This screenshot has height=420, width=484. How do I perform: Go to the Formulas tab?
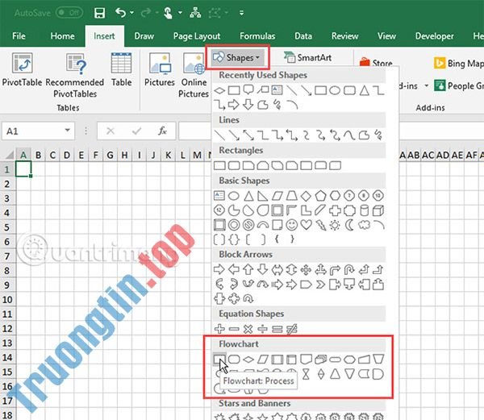[257, 36]
